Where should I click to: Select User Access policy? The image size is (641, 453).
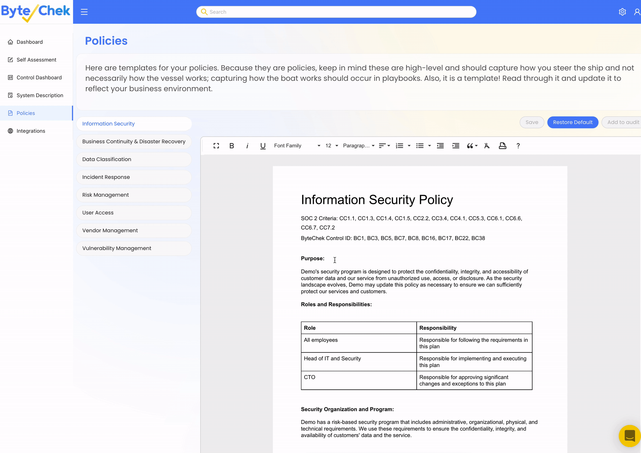(x=134, y=213)
